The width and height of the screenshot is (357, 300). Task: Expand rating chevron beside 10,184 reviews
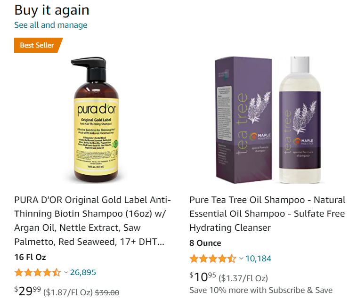[241, 259]
